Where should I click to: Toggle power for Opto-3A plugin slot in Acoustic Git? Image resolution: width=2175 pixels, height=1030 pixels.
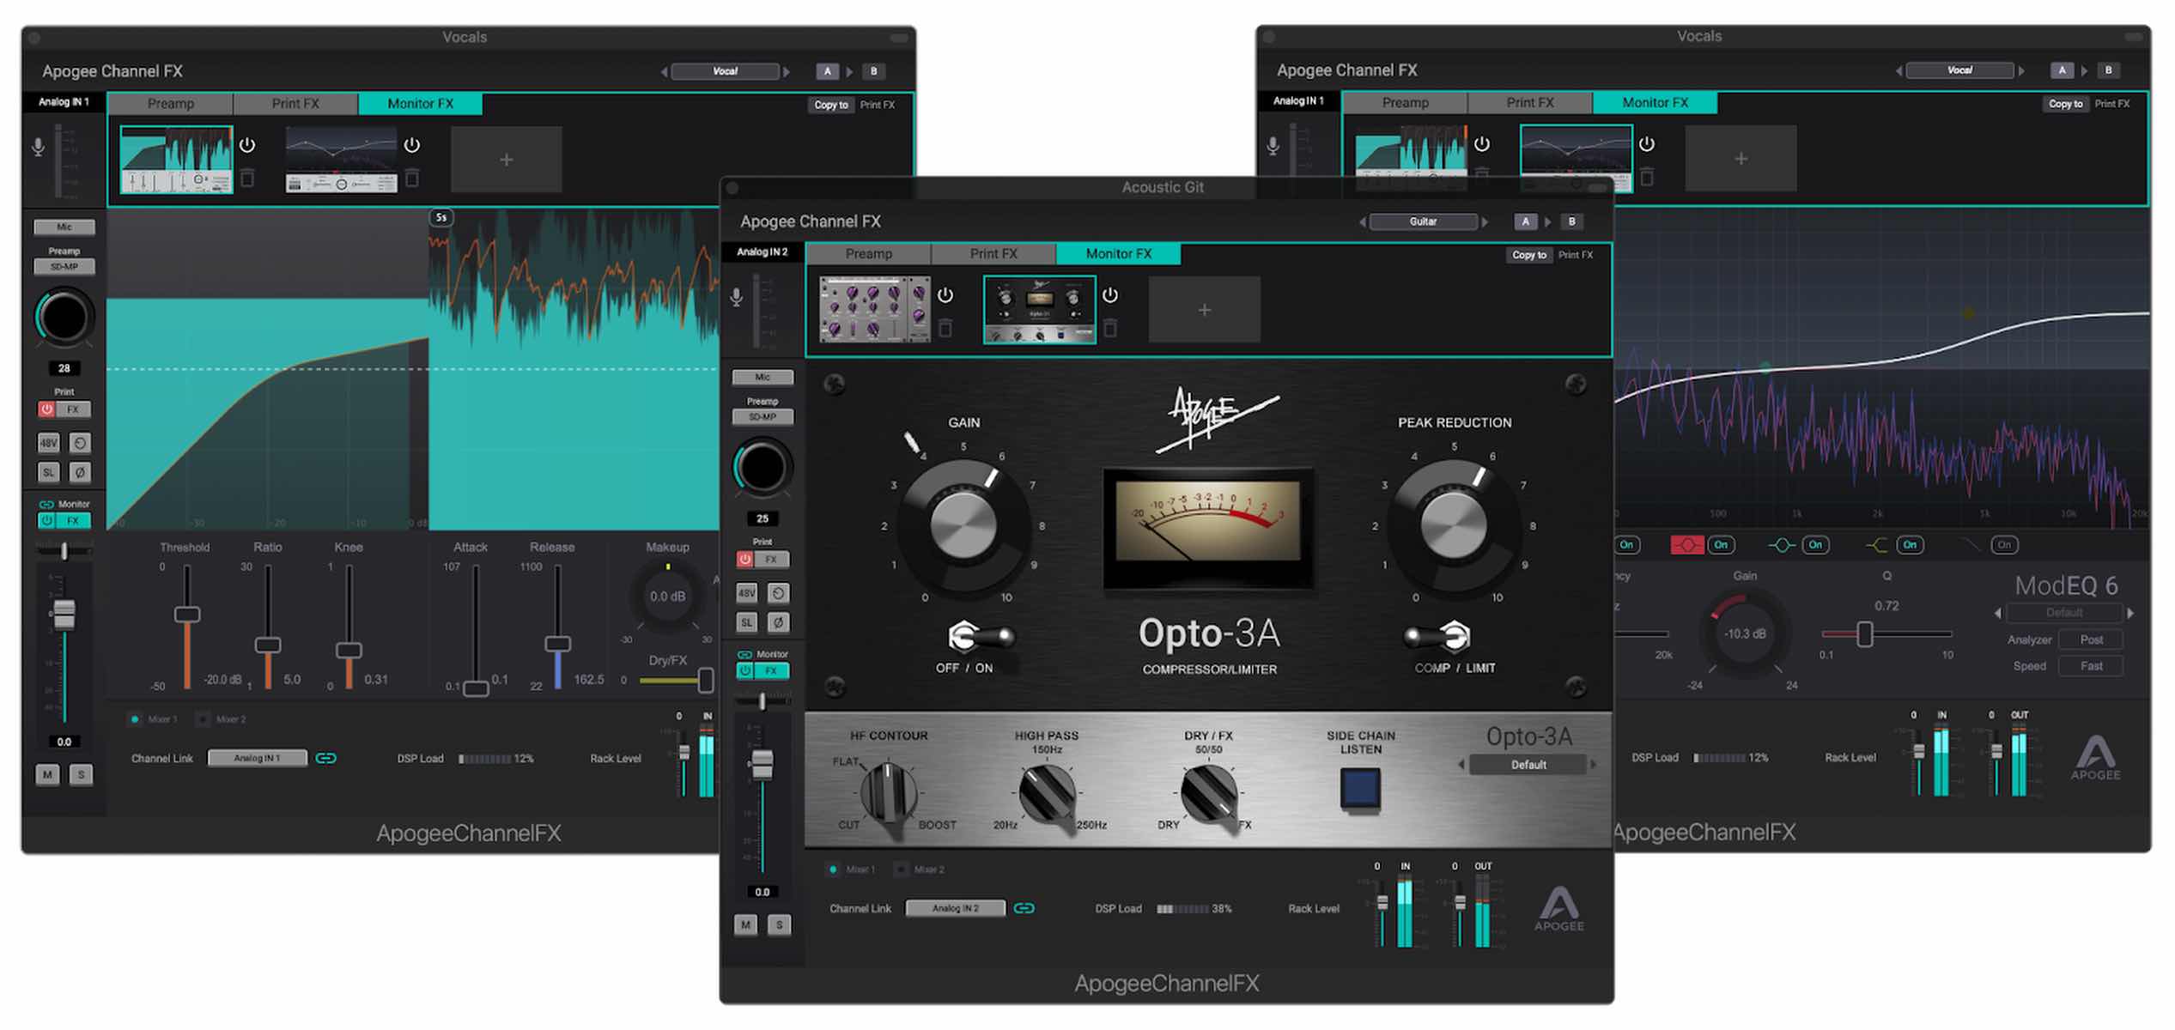pos(1110,295)
